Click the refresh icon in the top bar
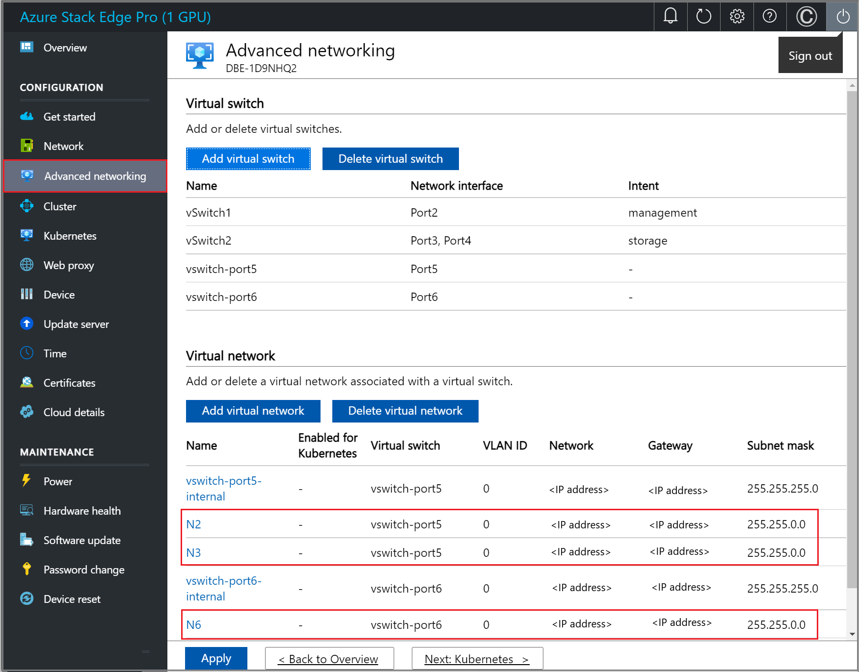The height and width of the screenshot is (672, 859). point(703,16)
